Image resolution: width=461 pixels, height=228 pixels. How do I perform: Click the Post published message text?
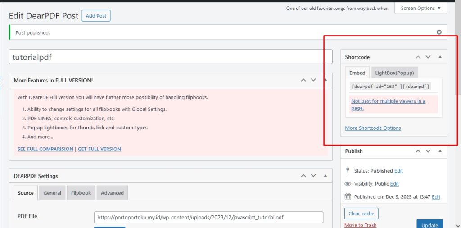point(32,32)
